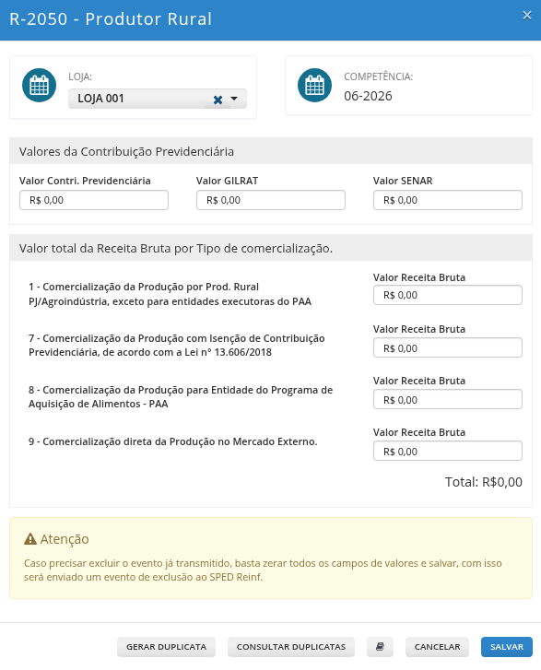Click the calendar icon beside COMPETÊNCIA

314,85
